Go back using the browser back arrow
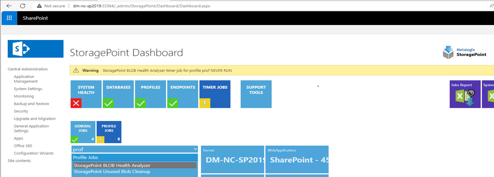Image resolution: width=494 pixels, height=177 pixels. (9, 6)
